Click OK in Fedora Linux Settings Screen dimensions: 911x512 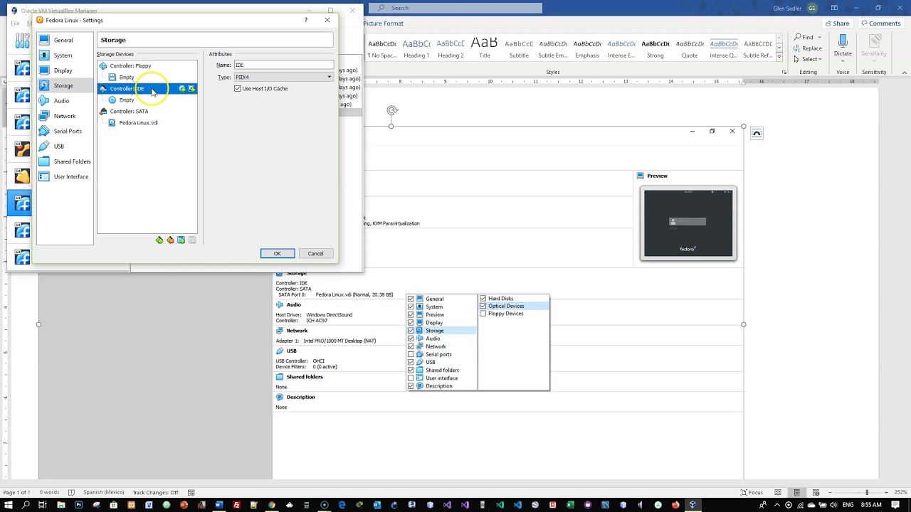click(277, 254)
